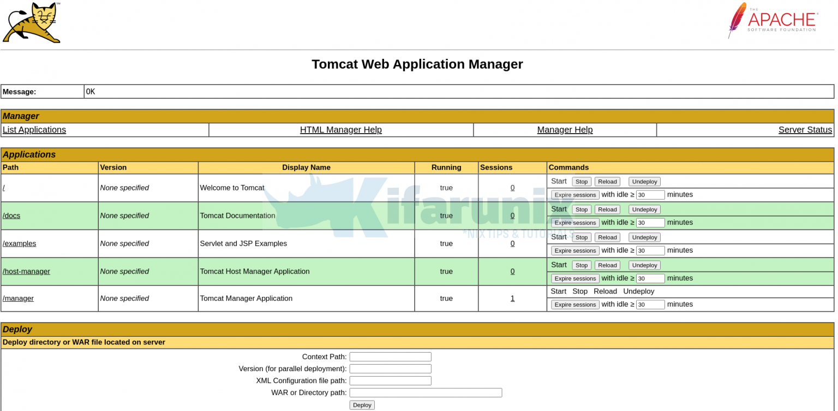The width and height of the screenshot is (838, 411).
Task: Stop the root application
Action: coord(581,181)
